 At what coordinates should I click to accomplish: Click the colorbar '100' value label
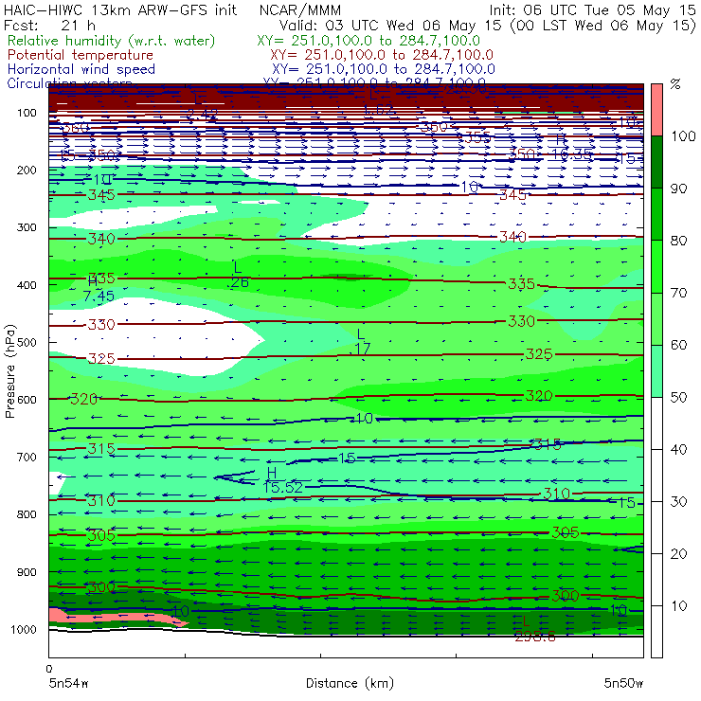point(683,136)
